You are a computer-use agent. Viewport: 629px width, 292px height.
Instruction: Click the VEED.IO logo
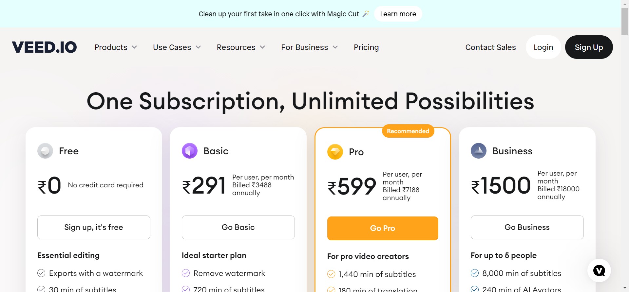44,47
